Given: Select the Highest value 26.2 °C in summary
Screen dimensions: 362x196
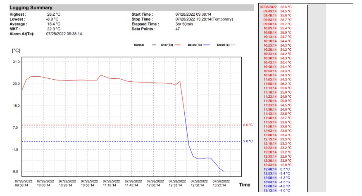Looking at the screenshot, I should click(54, 14).
